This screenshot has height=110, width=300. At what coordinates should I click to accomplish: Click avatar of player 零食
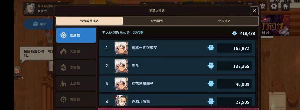click(x=121, y=66)
